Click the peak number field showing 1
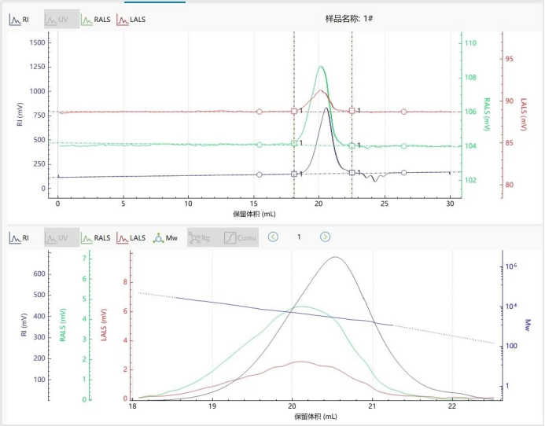Screen dimensions: 545x426 coord(299,237)
